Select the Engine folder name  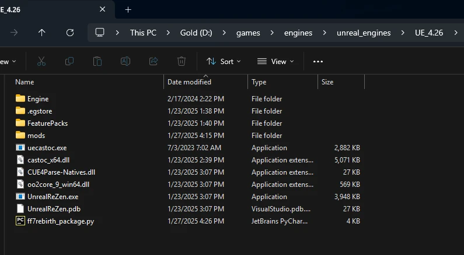click(x=38, y=99)
